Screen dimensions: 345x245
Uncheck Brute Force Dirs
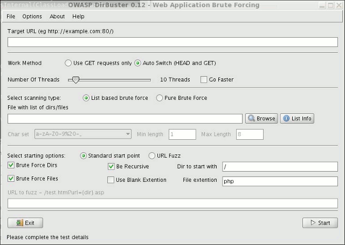[11, 165]
